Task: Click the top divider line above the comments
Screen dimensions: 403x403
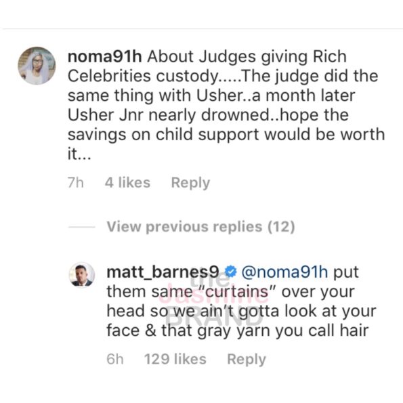Action: pos(202,28)
